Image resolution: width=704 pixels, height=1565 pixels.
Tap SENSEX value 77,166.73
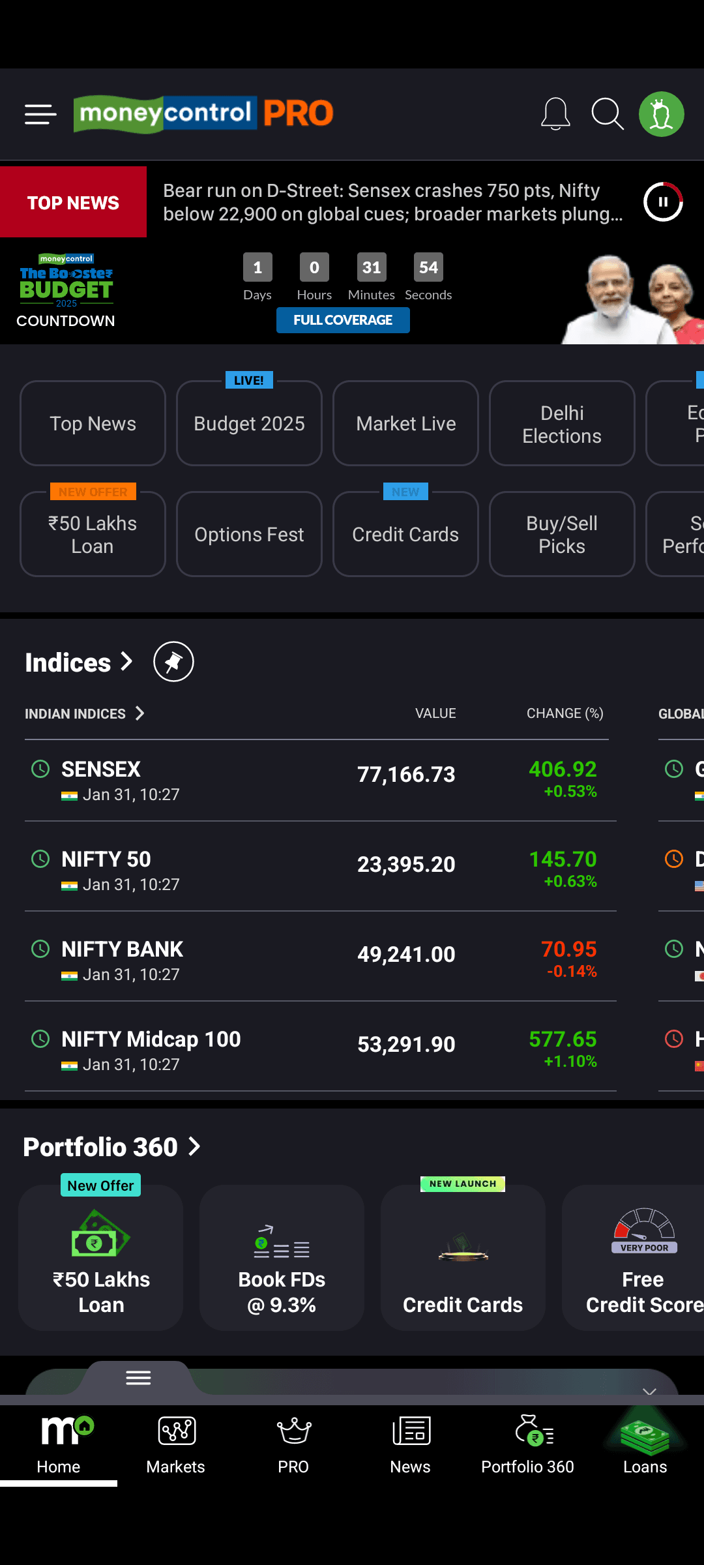pyautogui.click(x=406, y=775)
